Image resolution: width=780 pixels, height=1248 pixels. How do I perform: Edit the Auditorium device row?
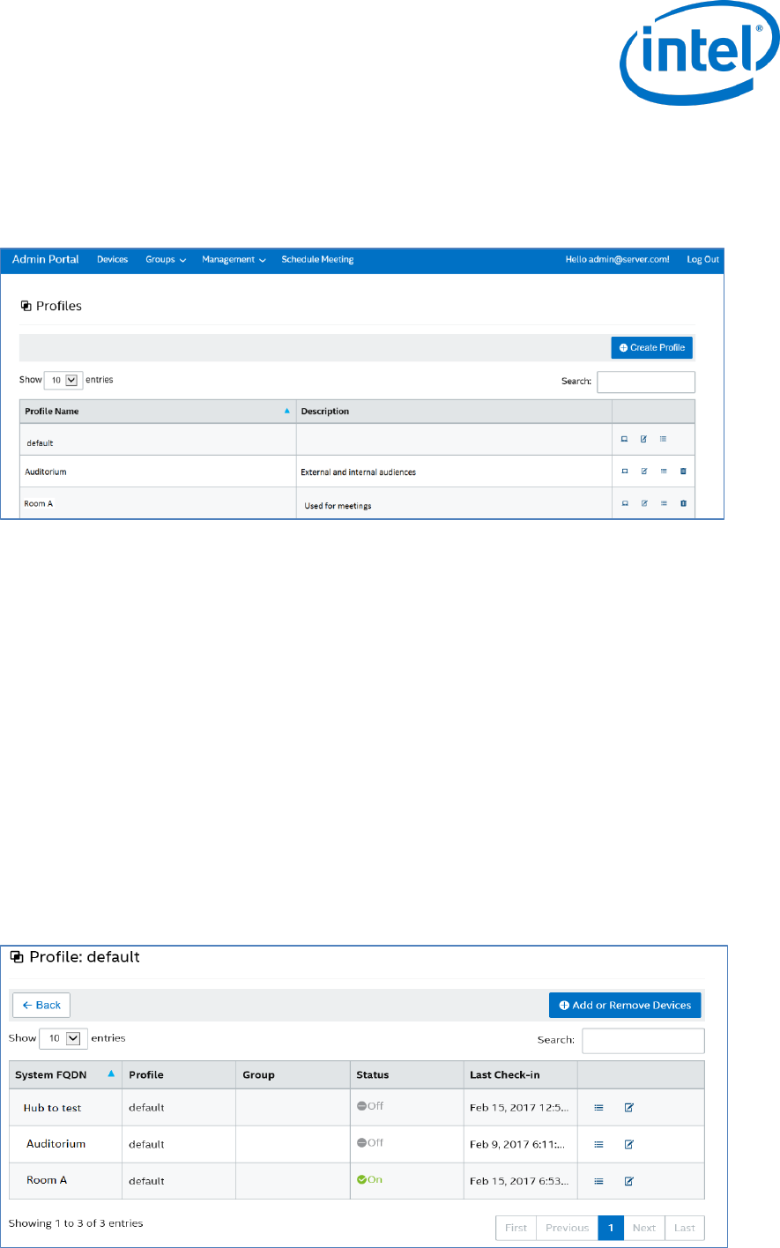point(629,1145)
